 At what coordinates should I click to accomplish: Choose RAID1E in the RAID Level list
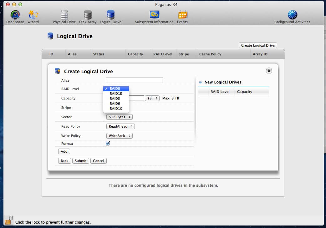[116, 94]
